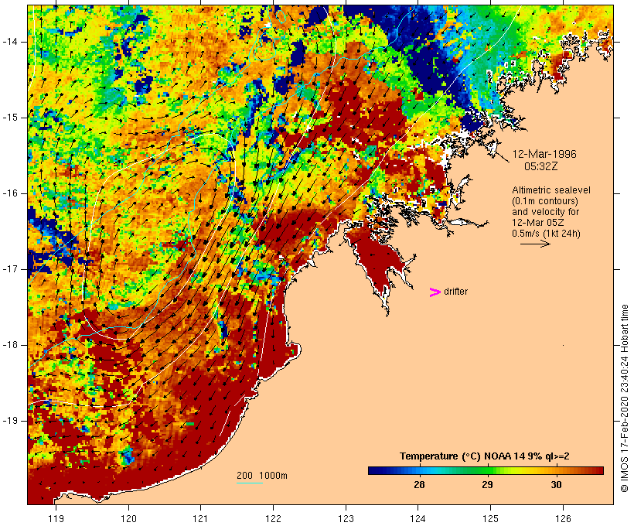Image resolution: width=634 pixels, height=526 pixels.
Task: Click the '126' longitude axis label
Action: [563, 518]
